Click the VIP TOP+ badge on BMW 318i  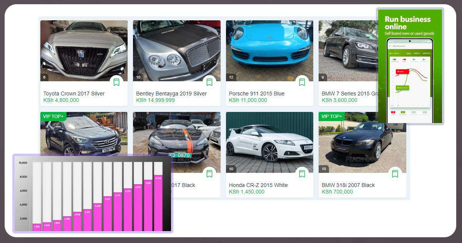(x=332, y=116)
